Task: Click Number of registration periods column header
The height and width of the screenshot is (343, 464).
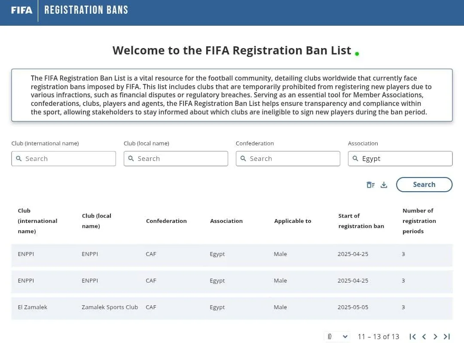Action: (x=419, y=221)
